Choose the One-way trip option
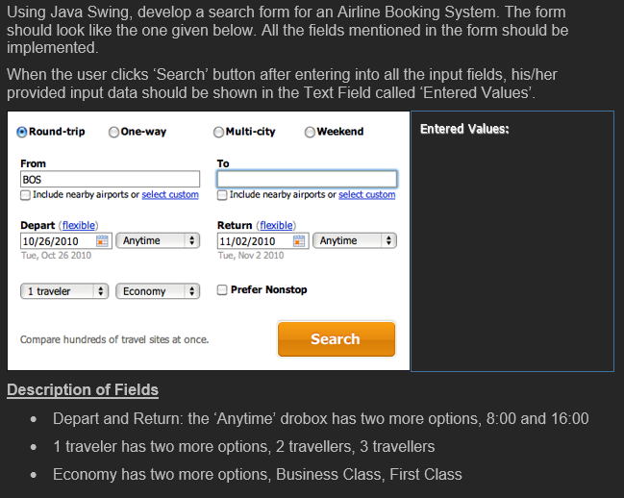This screenshot has width=624, height=498. [x=113, y=132]
